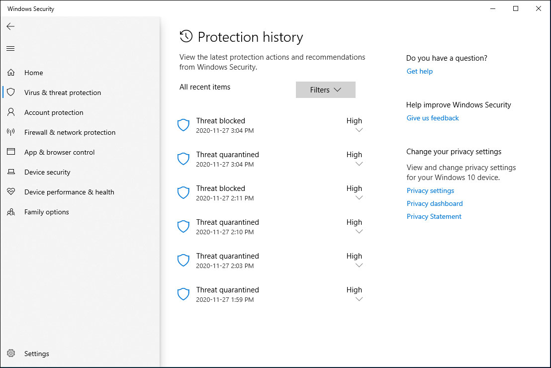Click the Home house icon

[11, 73]
